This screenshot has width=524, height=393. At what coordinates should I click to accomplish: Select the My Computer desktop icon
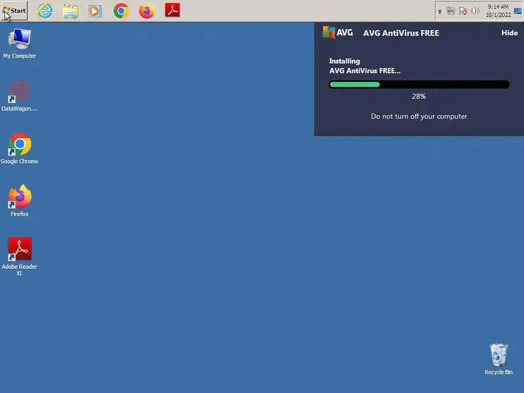pos(19,44)
